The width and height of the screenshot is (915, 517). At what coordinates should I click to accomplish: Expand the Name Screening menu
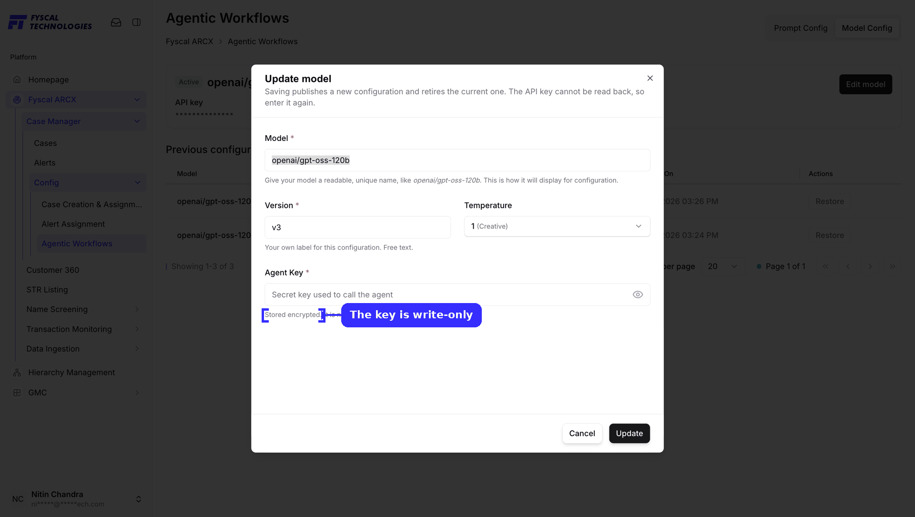[137, 309]
